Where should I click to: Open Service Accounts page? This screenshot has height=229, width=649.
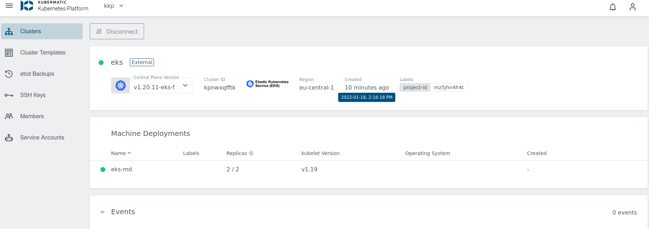click(42, 138)
